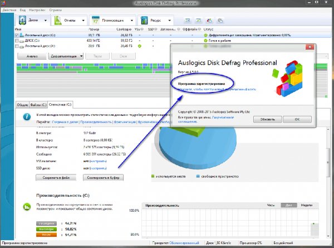Expand the Ресурс dropdown arrow
Screen dimensions: 334x248
170,21
